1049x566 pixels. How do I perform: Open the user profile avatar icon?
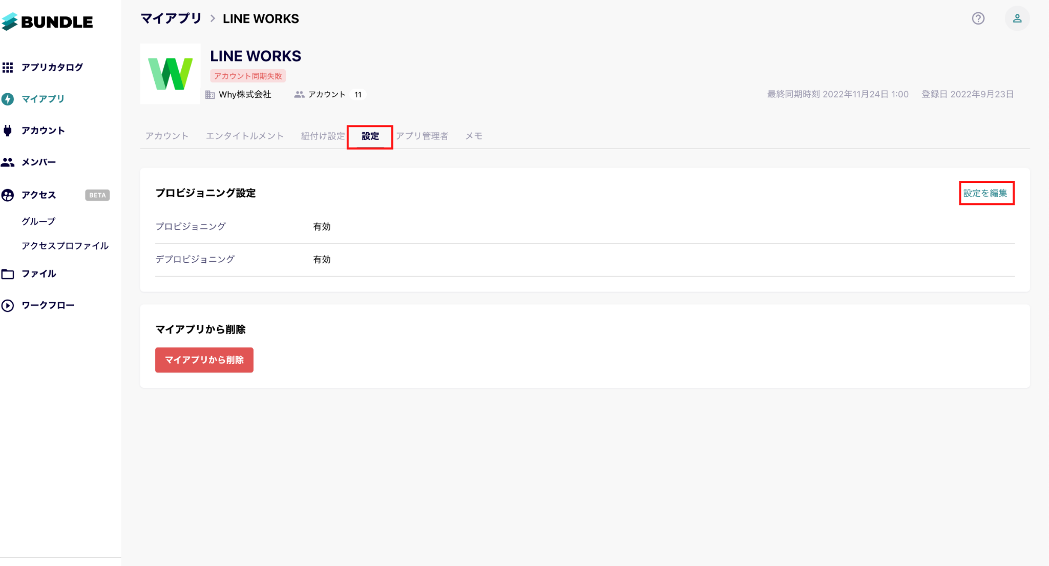[x=1017, y=18]
